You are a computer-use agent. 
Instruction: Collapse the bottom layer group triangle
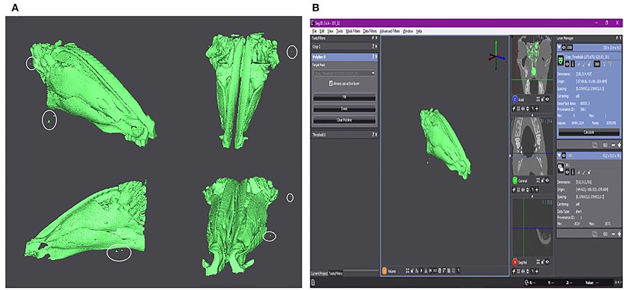pyautogui.click(x=559, y=155)
